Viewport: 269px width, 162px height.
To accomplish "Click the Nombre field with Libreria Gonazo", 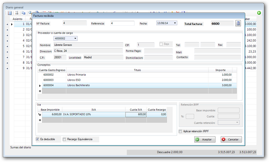I will [x=88, y=45].
